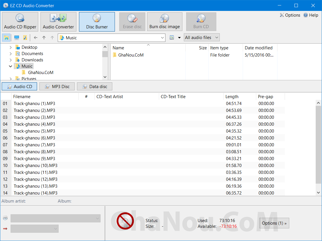The height and width of the screenshot is (241, 322).
Task: Click the disc drive icon beside drive list
Action: 5,218
